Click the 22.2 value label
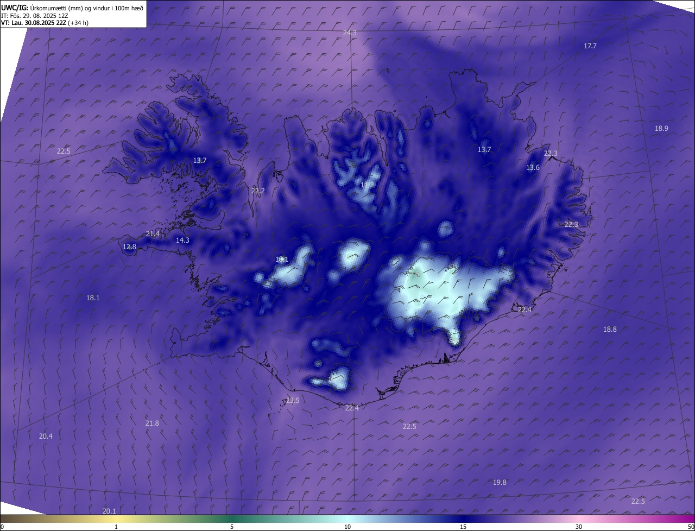 (x=258, y=191)
